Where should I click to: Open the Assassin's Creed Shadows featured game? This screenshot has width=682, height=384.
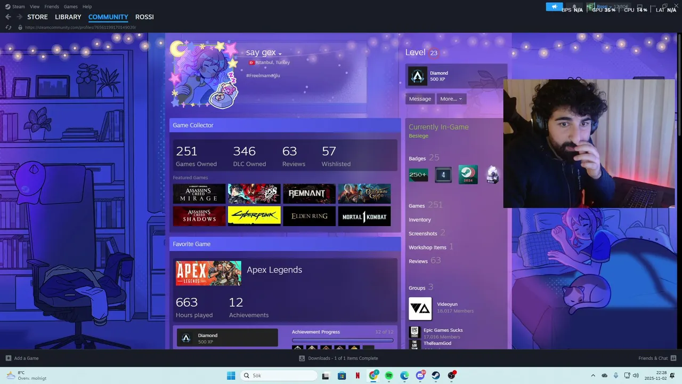199,216
